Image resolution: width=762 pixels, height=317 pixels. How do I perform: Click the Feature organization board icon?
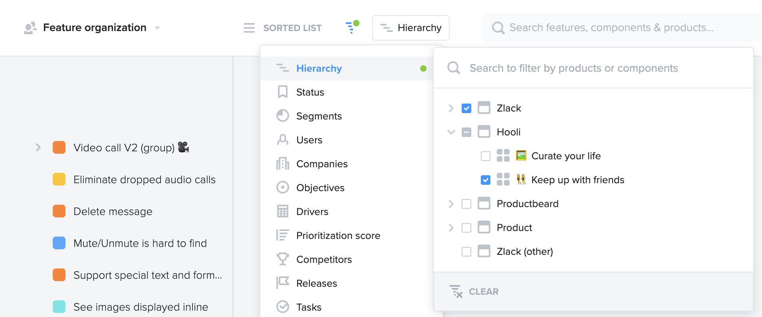coord(30,28)
